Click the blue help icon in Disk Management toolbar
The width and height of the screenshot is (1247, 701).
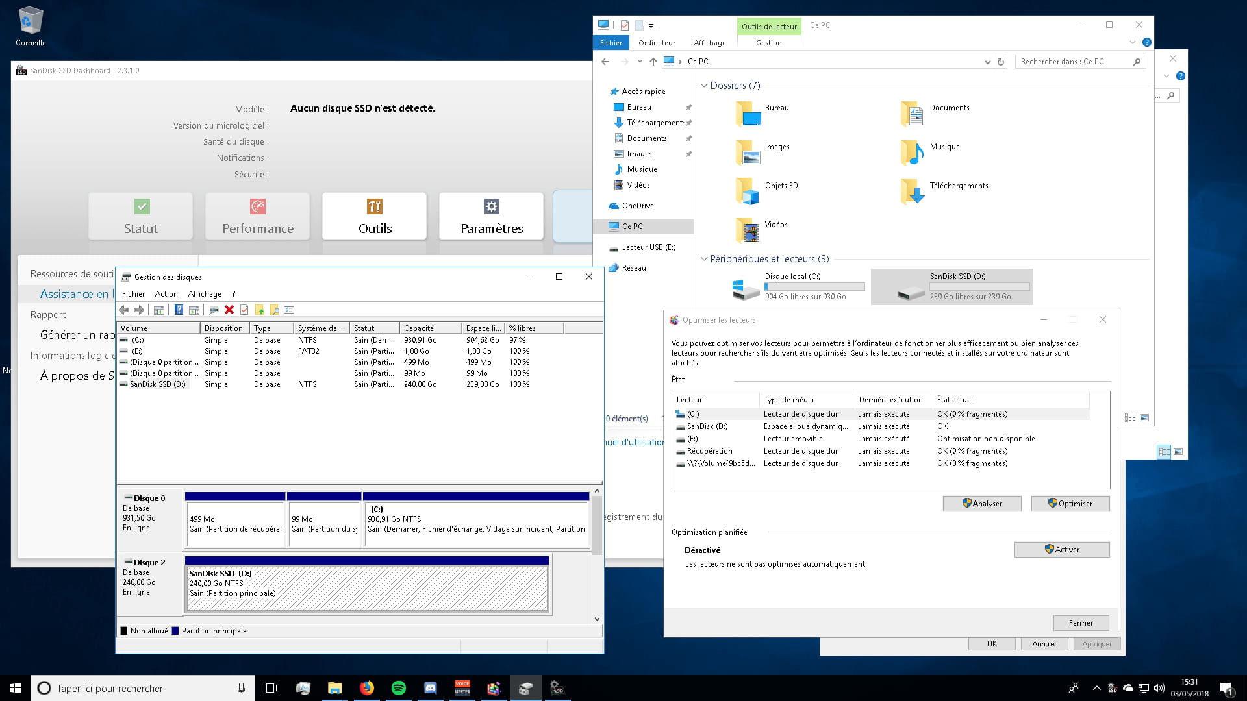tap(179, 310)
